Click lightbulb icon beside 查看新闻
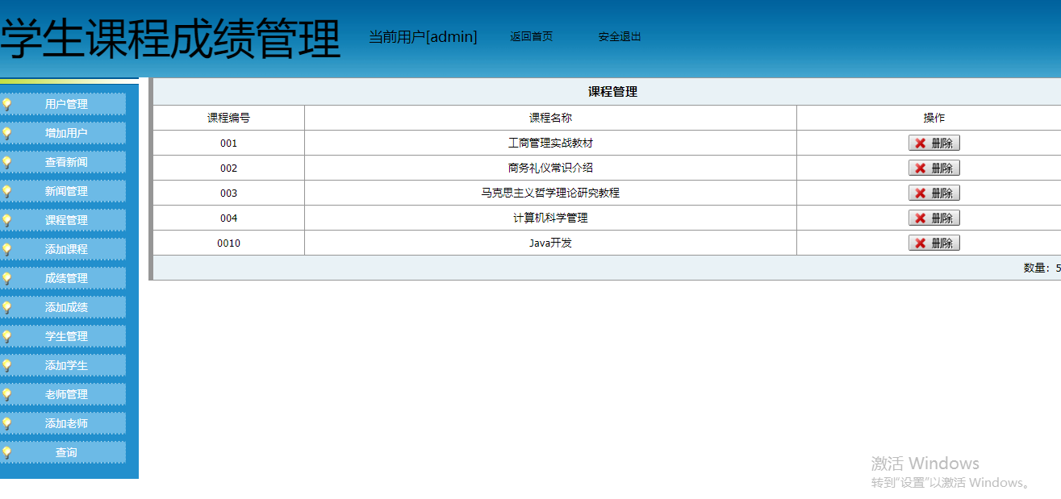This screenshot has height=499, width=1061. [6, 162]
